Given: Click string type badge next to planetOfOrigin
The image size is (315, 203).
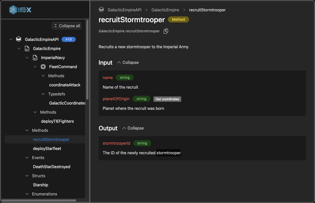Looking at the screenshot, I should pyautogui.click(x=141, y=99).
